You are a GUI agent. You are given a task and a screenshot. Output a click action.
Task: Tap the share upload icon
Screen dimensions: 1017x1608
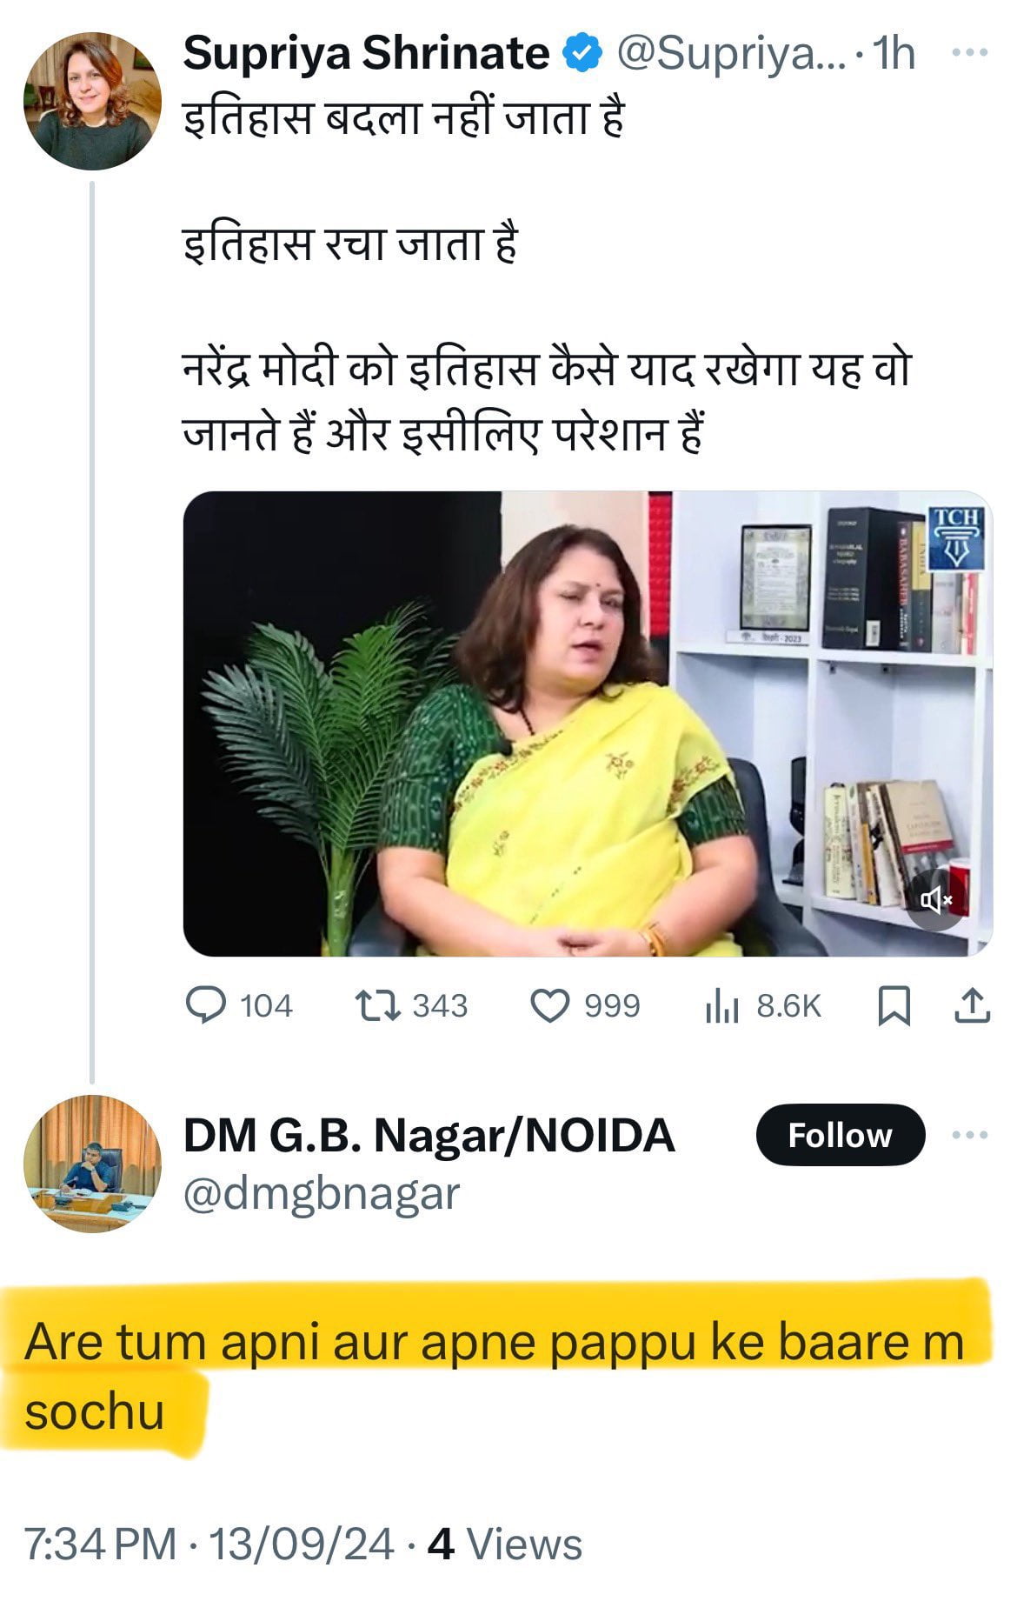point(971,1006)
